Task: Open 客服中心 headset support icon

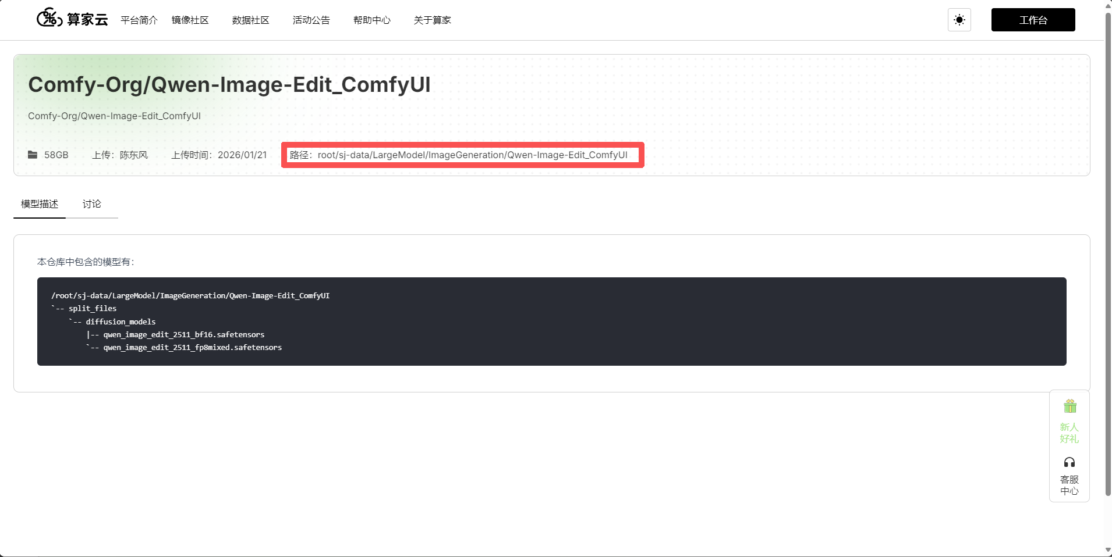Action: [x=1069, y=462]
